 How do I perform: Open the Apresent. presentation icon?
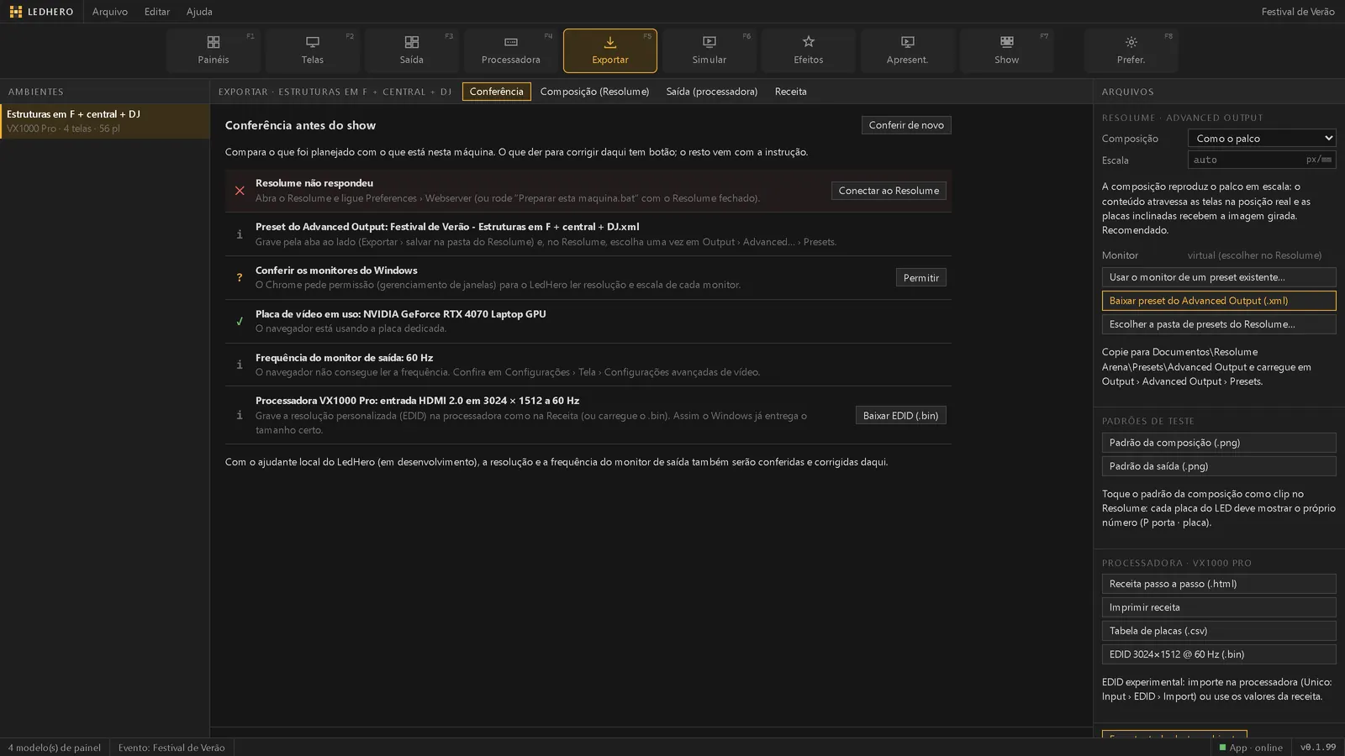[x=908, y=42]
